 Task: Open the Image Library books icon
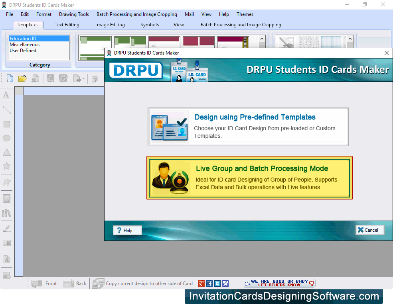point(6,213)
